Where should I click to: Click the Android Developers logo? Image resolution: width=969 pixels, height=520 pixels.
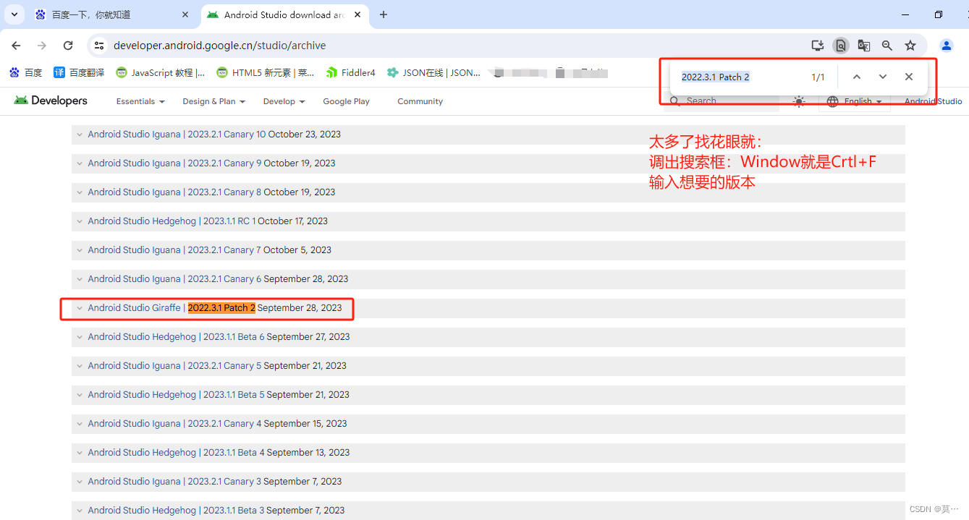(51, 101)
